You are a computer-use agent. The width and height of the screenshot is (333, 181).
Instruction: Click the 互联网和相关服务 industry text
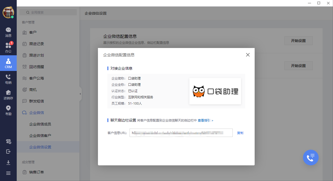click(x=141, y=97)
